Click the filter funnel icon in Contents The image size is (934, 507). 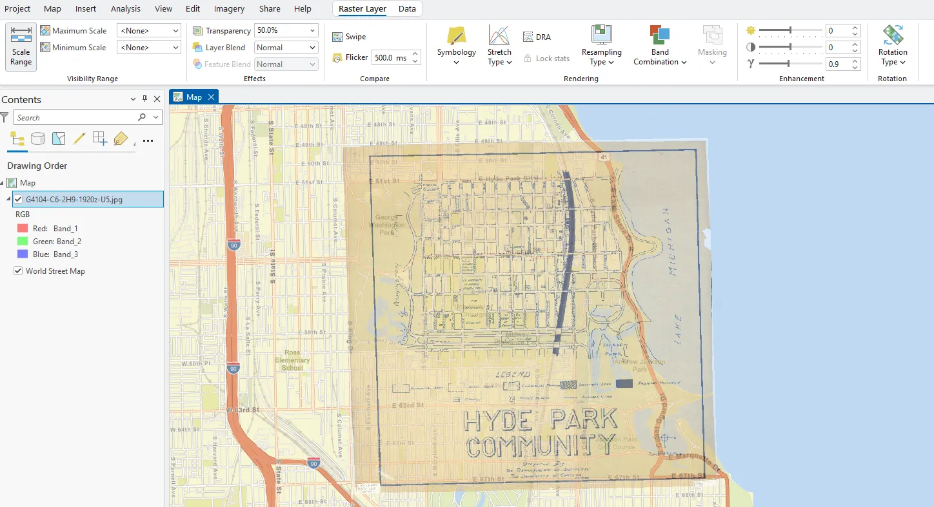pyautogui.click(x=5, y=117)
